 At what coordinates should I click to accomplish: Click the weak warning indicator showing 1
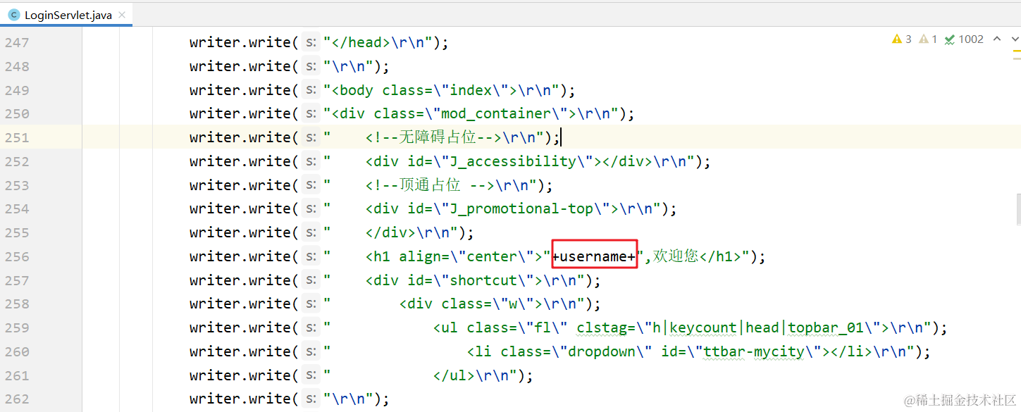click(928, 39)
